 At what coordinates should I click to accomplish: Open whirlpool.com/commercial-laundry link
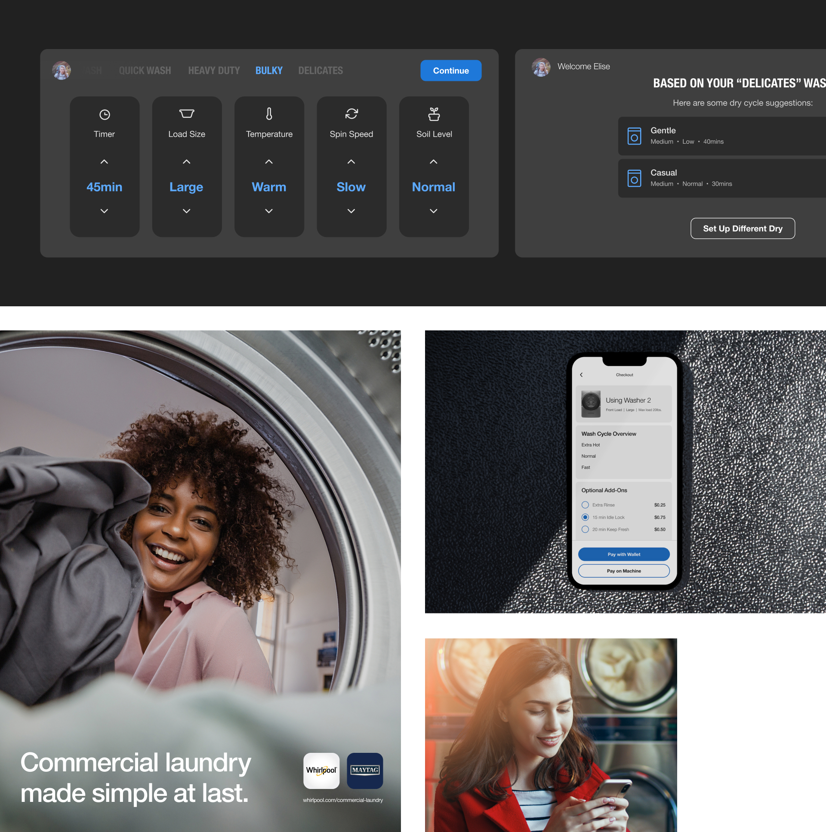pyautogui.click(x=342, y=800)
